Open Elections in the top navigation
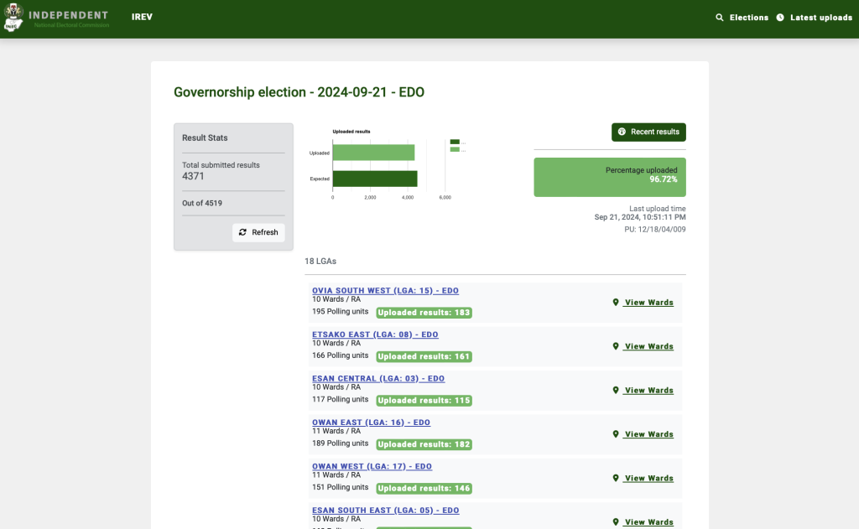This screenshot has height=529, width=859. (748, 18)
